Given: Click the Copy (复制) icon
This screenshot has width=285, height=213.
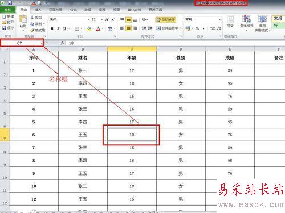Looking at the screenshot, I should tap(32, 24).
